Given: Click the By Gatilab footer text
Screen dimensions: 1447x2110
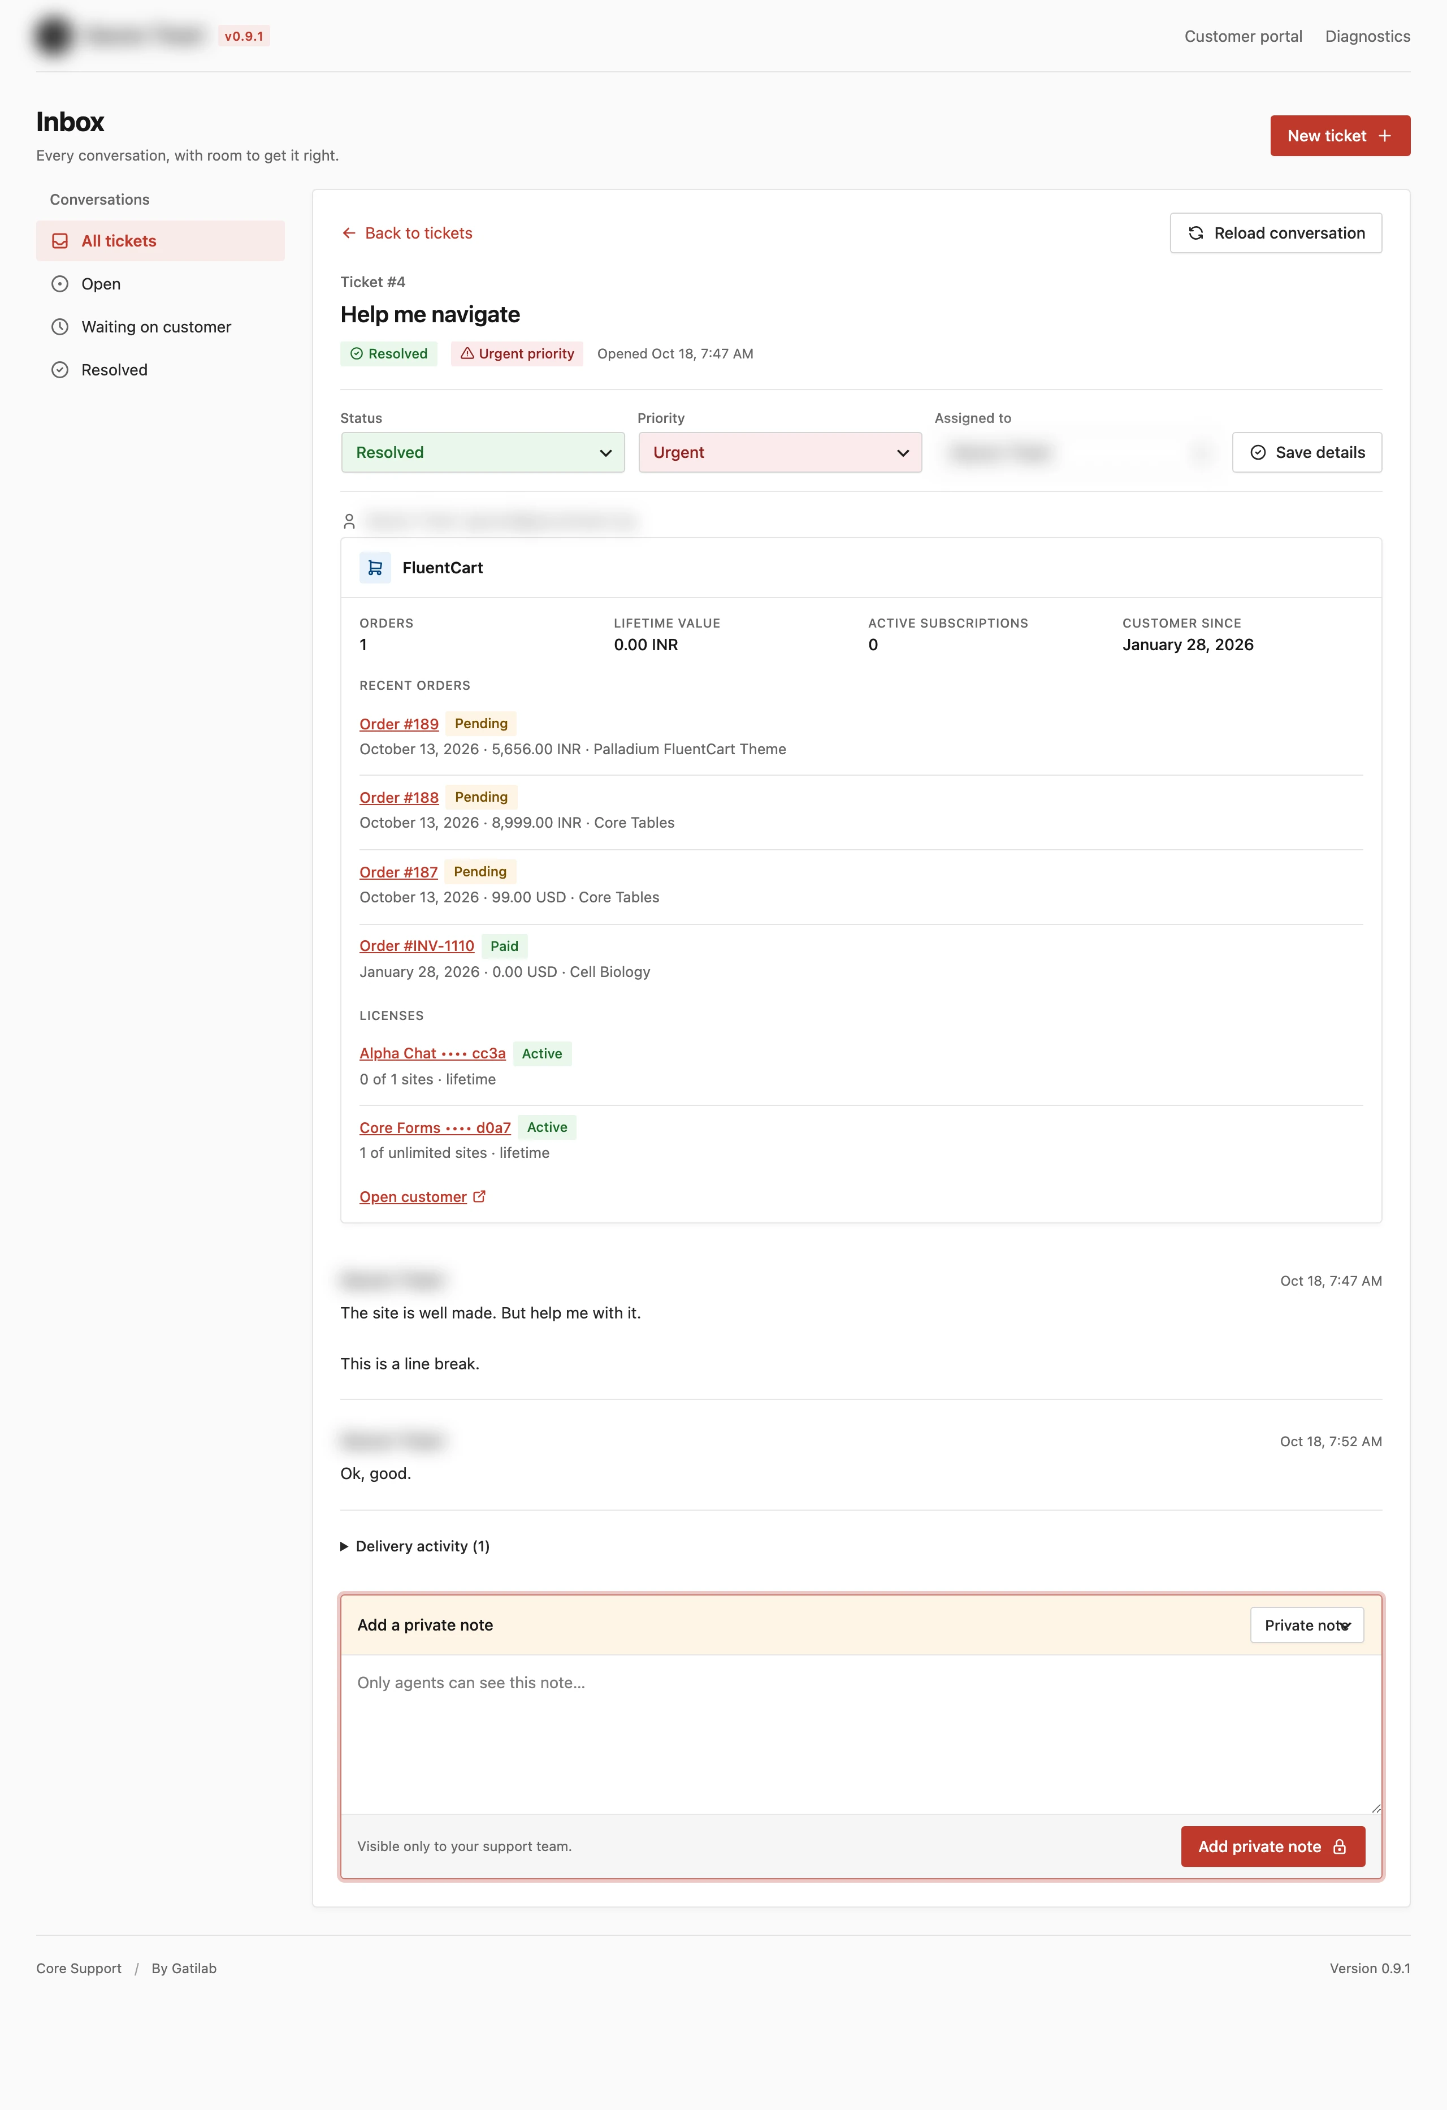Looking at the screenshot, I should coord(183,1968).
